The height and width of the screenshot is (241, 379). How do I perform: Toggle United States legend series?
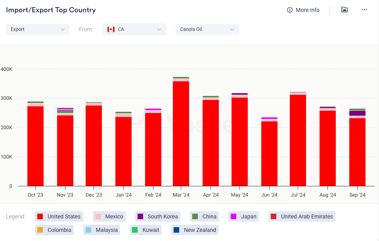(x=59, y=216)
